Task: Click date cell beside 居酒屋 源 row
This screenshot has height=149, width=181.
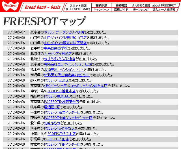Action: point(16,107)
